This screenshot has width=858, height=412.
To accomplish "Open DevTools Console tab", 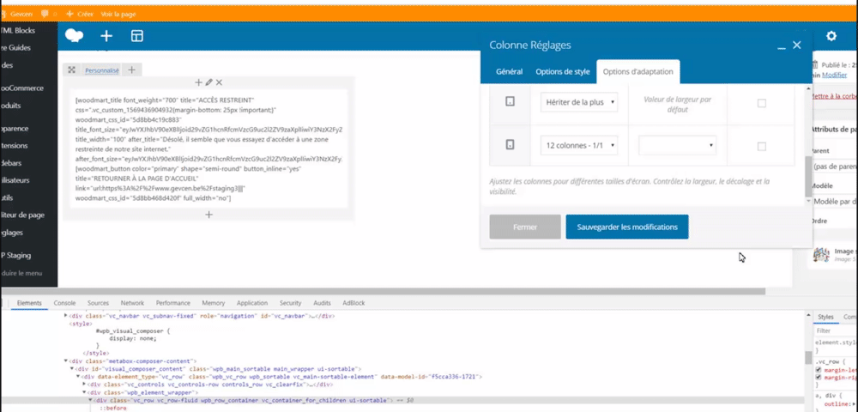I will (64, 303).
